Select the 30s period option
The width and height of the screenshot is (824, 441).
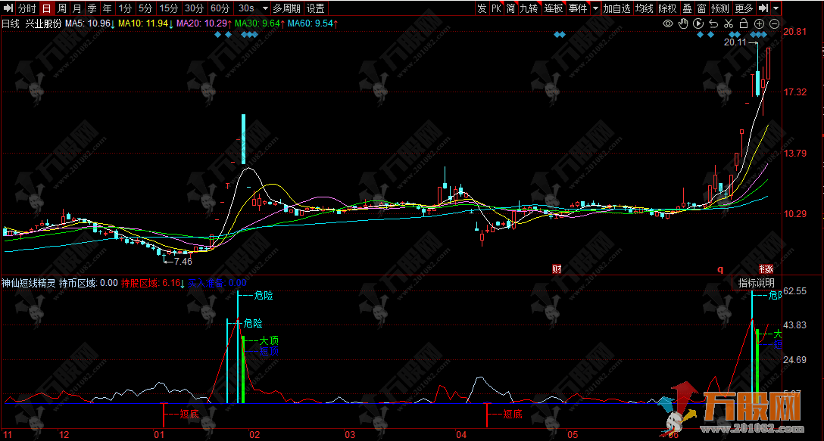246,8
